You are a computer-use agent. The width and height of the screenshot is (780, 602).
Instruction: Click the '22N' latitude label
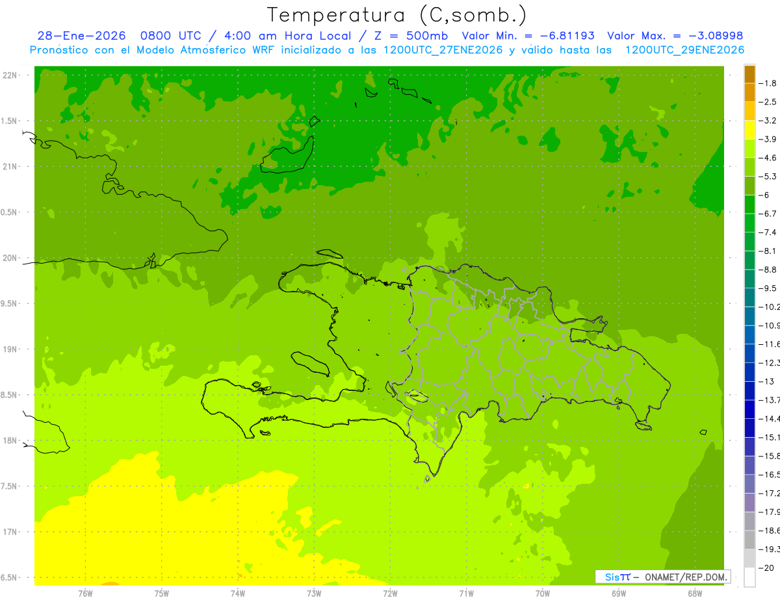(x=10, y=75)
